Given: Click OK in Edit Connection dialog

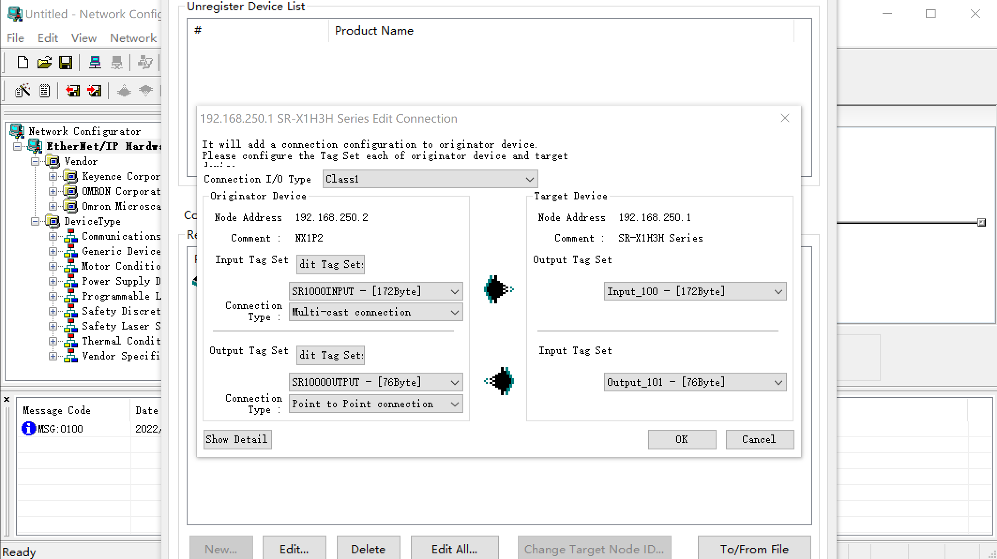Looking at the screenshot, I should pos(681,440).
